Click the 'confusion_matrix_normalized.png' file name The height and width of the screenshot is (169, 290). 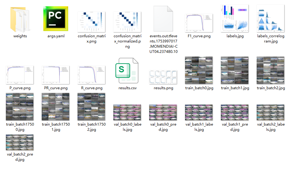(x=127, y=41)
